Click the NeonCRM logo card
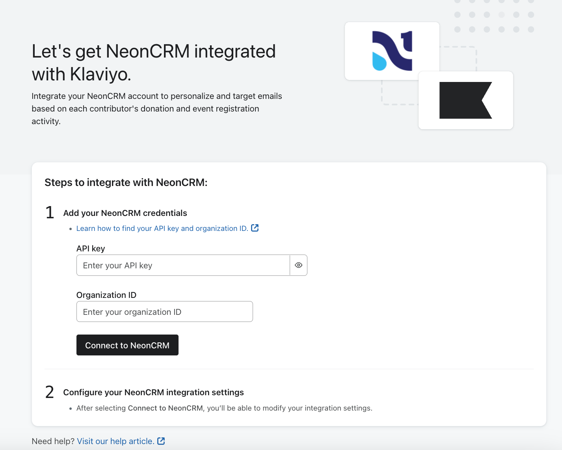 click(392, 51)
